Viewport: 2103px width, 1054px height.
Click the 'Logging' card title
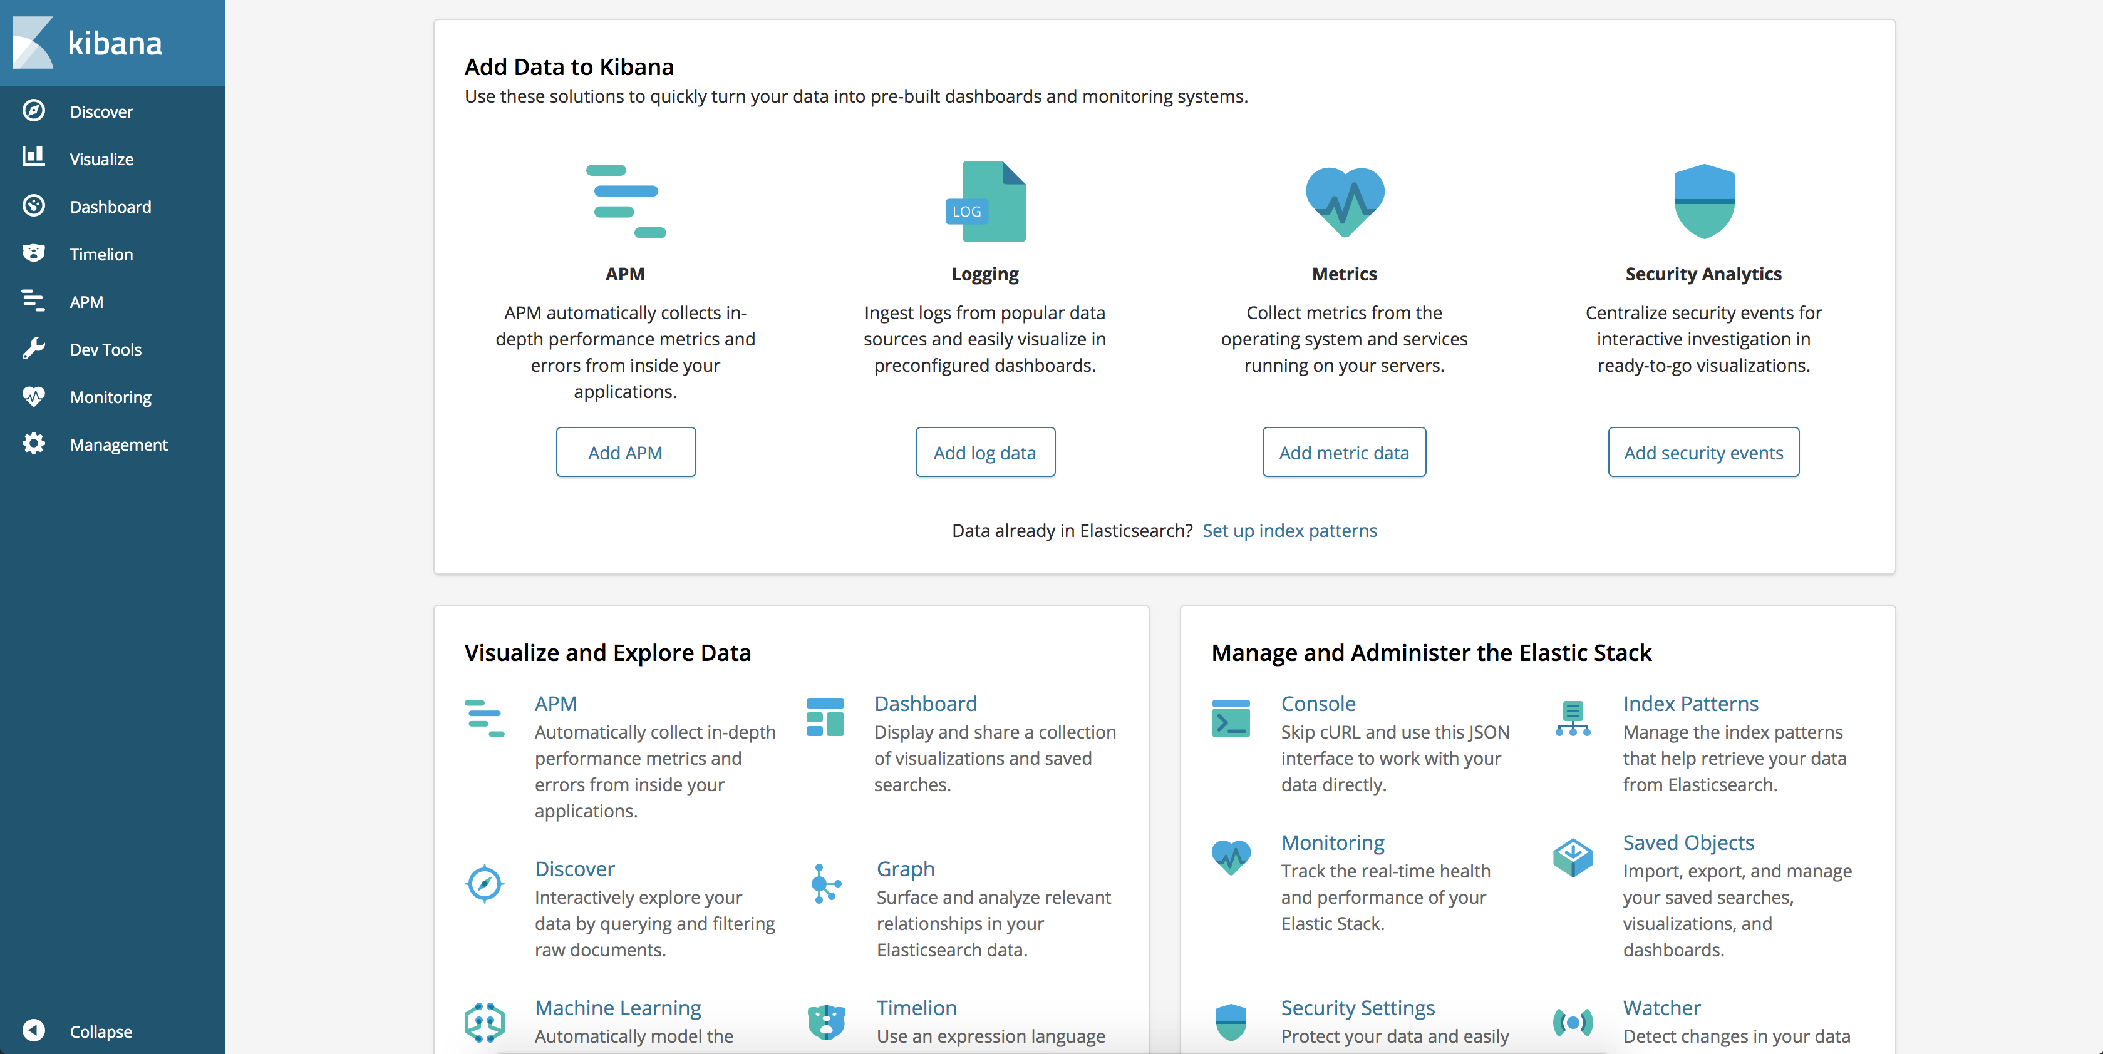pos(984,274)
